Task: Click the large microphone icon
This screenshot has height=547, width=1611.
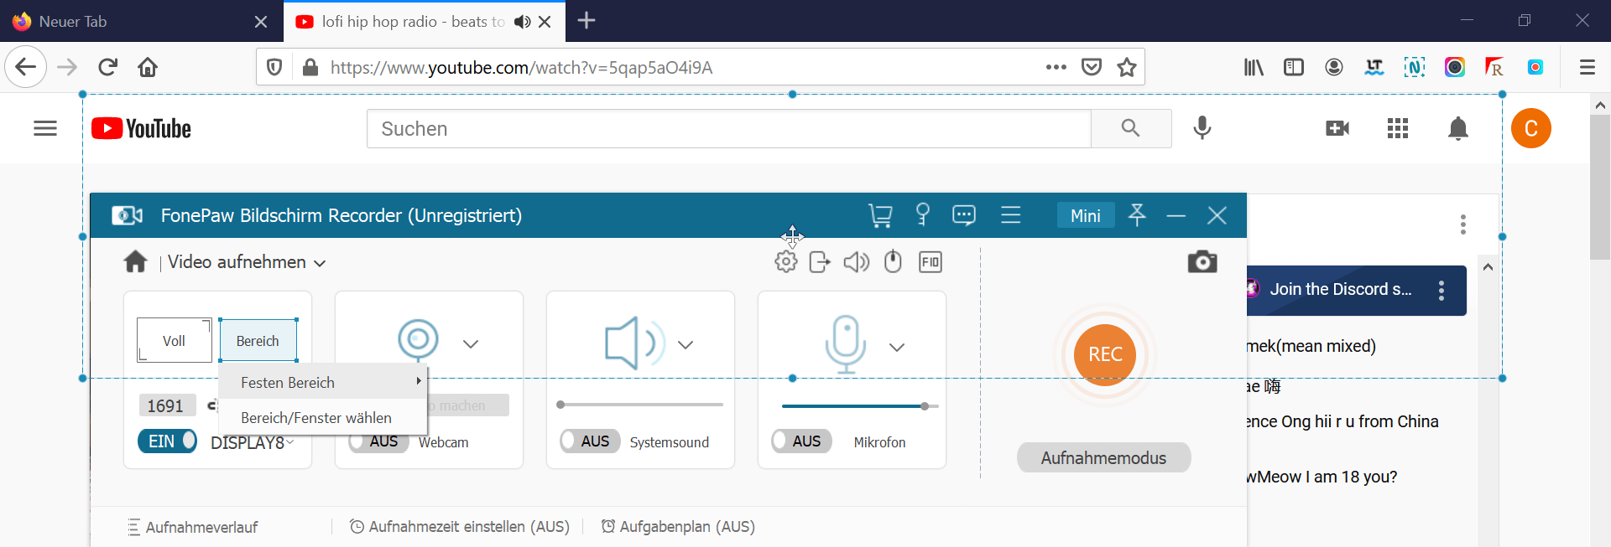Action: [845, 343]
